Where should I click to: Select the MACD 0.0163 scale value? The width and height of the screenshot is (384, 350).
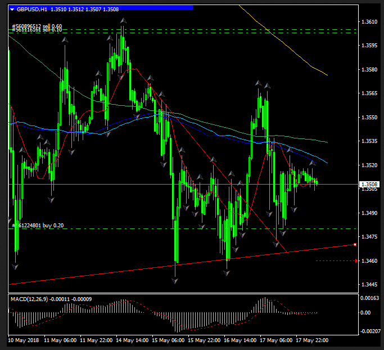tap(369, 298)
